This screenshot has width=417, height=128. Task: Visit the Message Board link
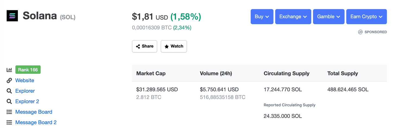coord(34,112)
